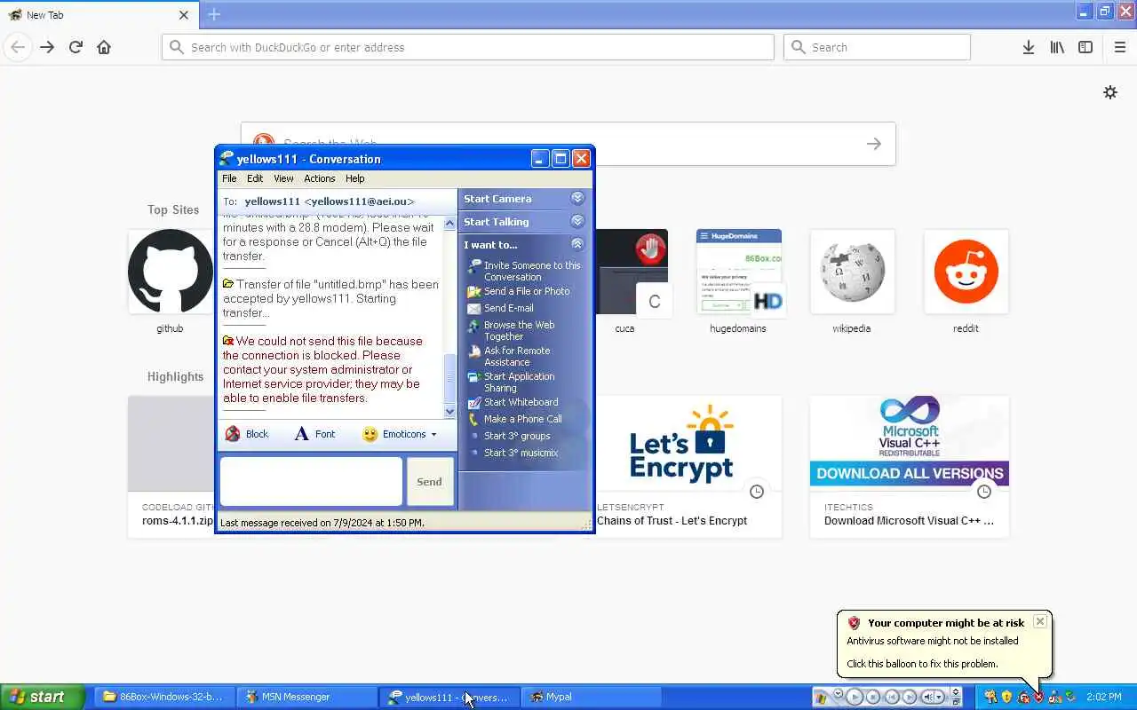1137x710 pixels.
Task: Select the New Tab browser tab
Action: click(x=98, y=14)
